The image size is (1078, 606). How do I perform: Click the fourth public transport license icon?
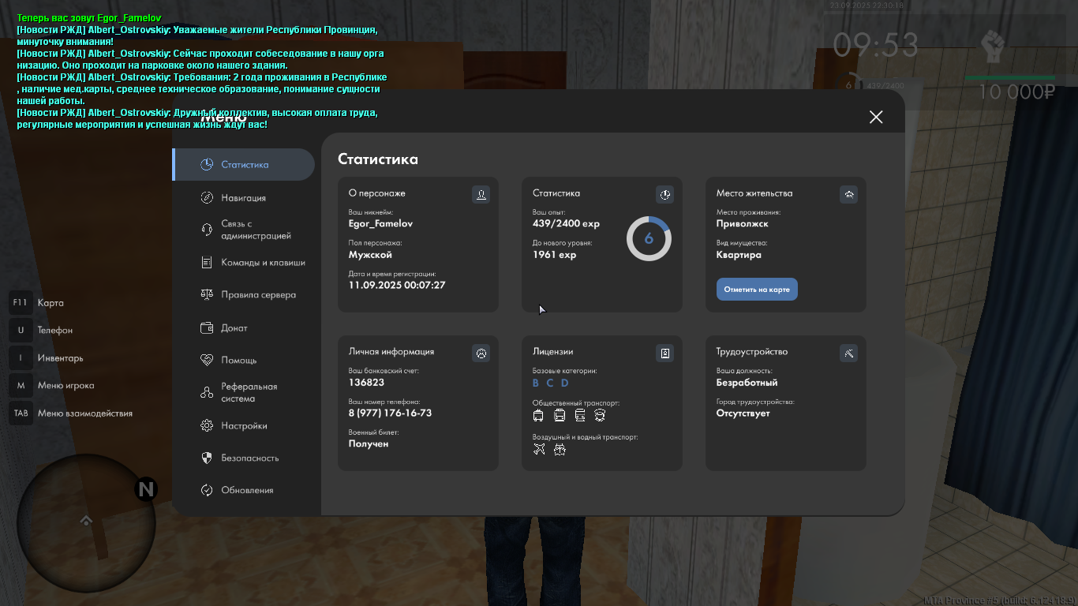(x=600, y=415)
